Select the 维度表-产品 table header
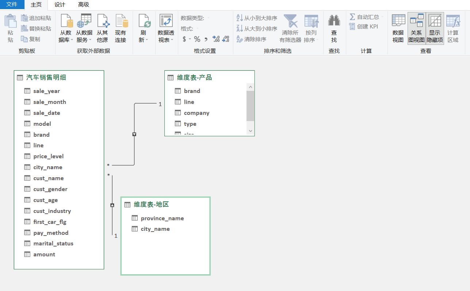Screen dimensions: 470x291 click(209, 77)
